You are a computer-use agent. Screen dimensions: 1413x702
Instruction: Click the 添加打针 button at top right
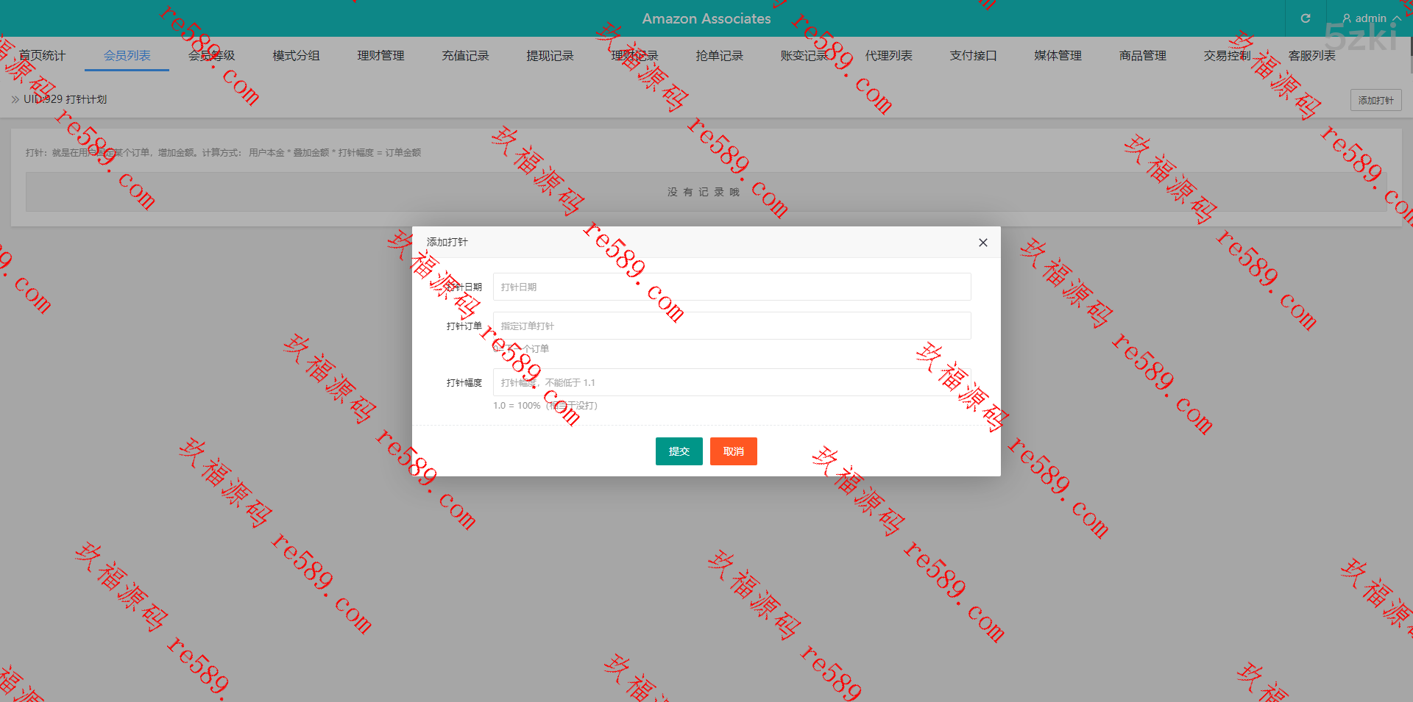(x=1375, y=100)
